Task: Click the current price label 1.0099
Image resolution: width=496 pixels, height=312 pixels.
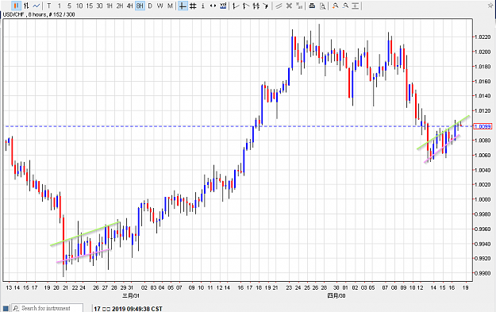Action: click(483, 126)
